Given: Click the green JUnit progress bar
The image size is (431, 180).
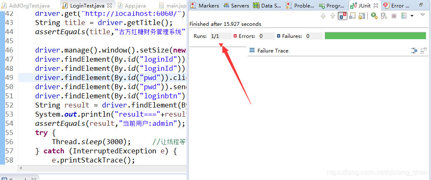Looking at the screenshot, I should (375, 36).
